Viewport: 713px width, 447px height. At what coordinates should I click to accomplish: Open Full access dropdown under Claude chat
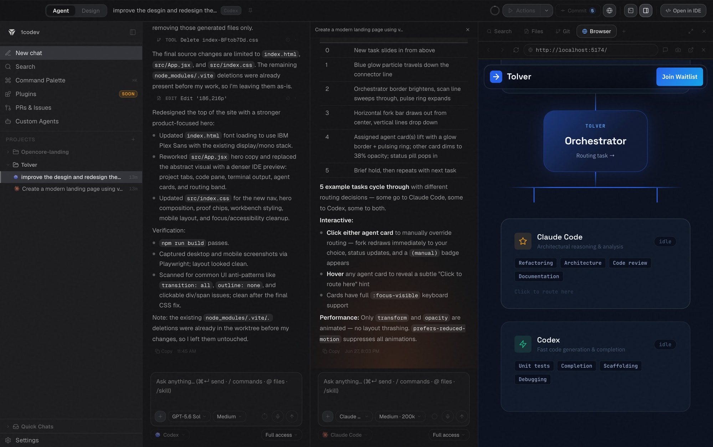(x=448, y=435)
